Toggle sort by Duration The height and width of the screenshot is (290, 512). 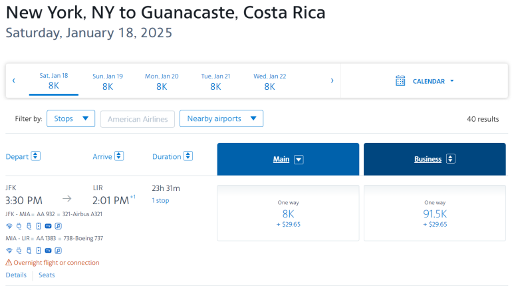pyautogui.click(x=188, y=156)
